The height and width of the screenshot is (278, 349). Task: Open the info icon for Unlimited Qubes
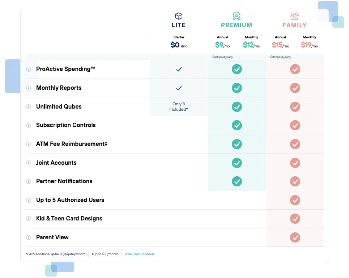[x=29, y=107]
